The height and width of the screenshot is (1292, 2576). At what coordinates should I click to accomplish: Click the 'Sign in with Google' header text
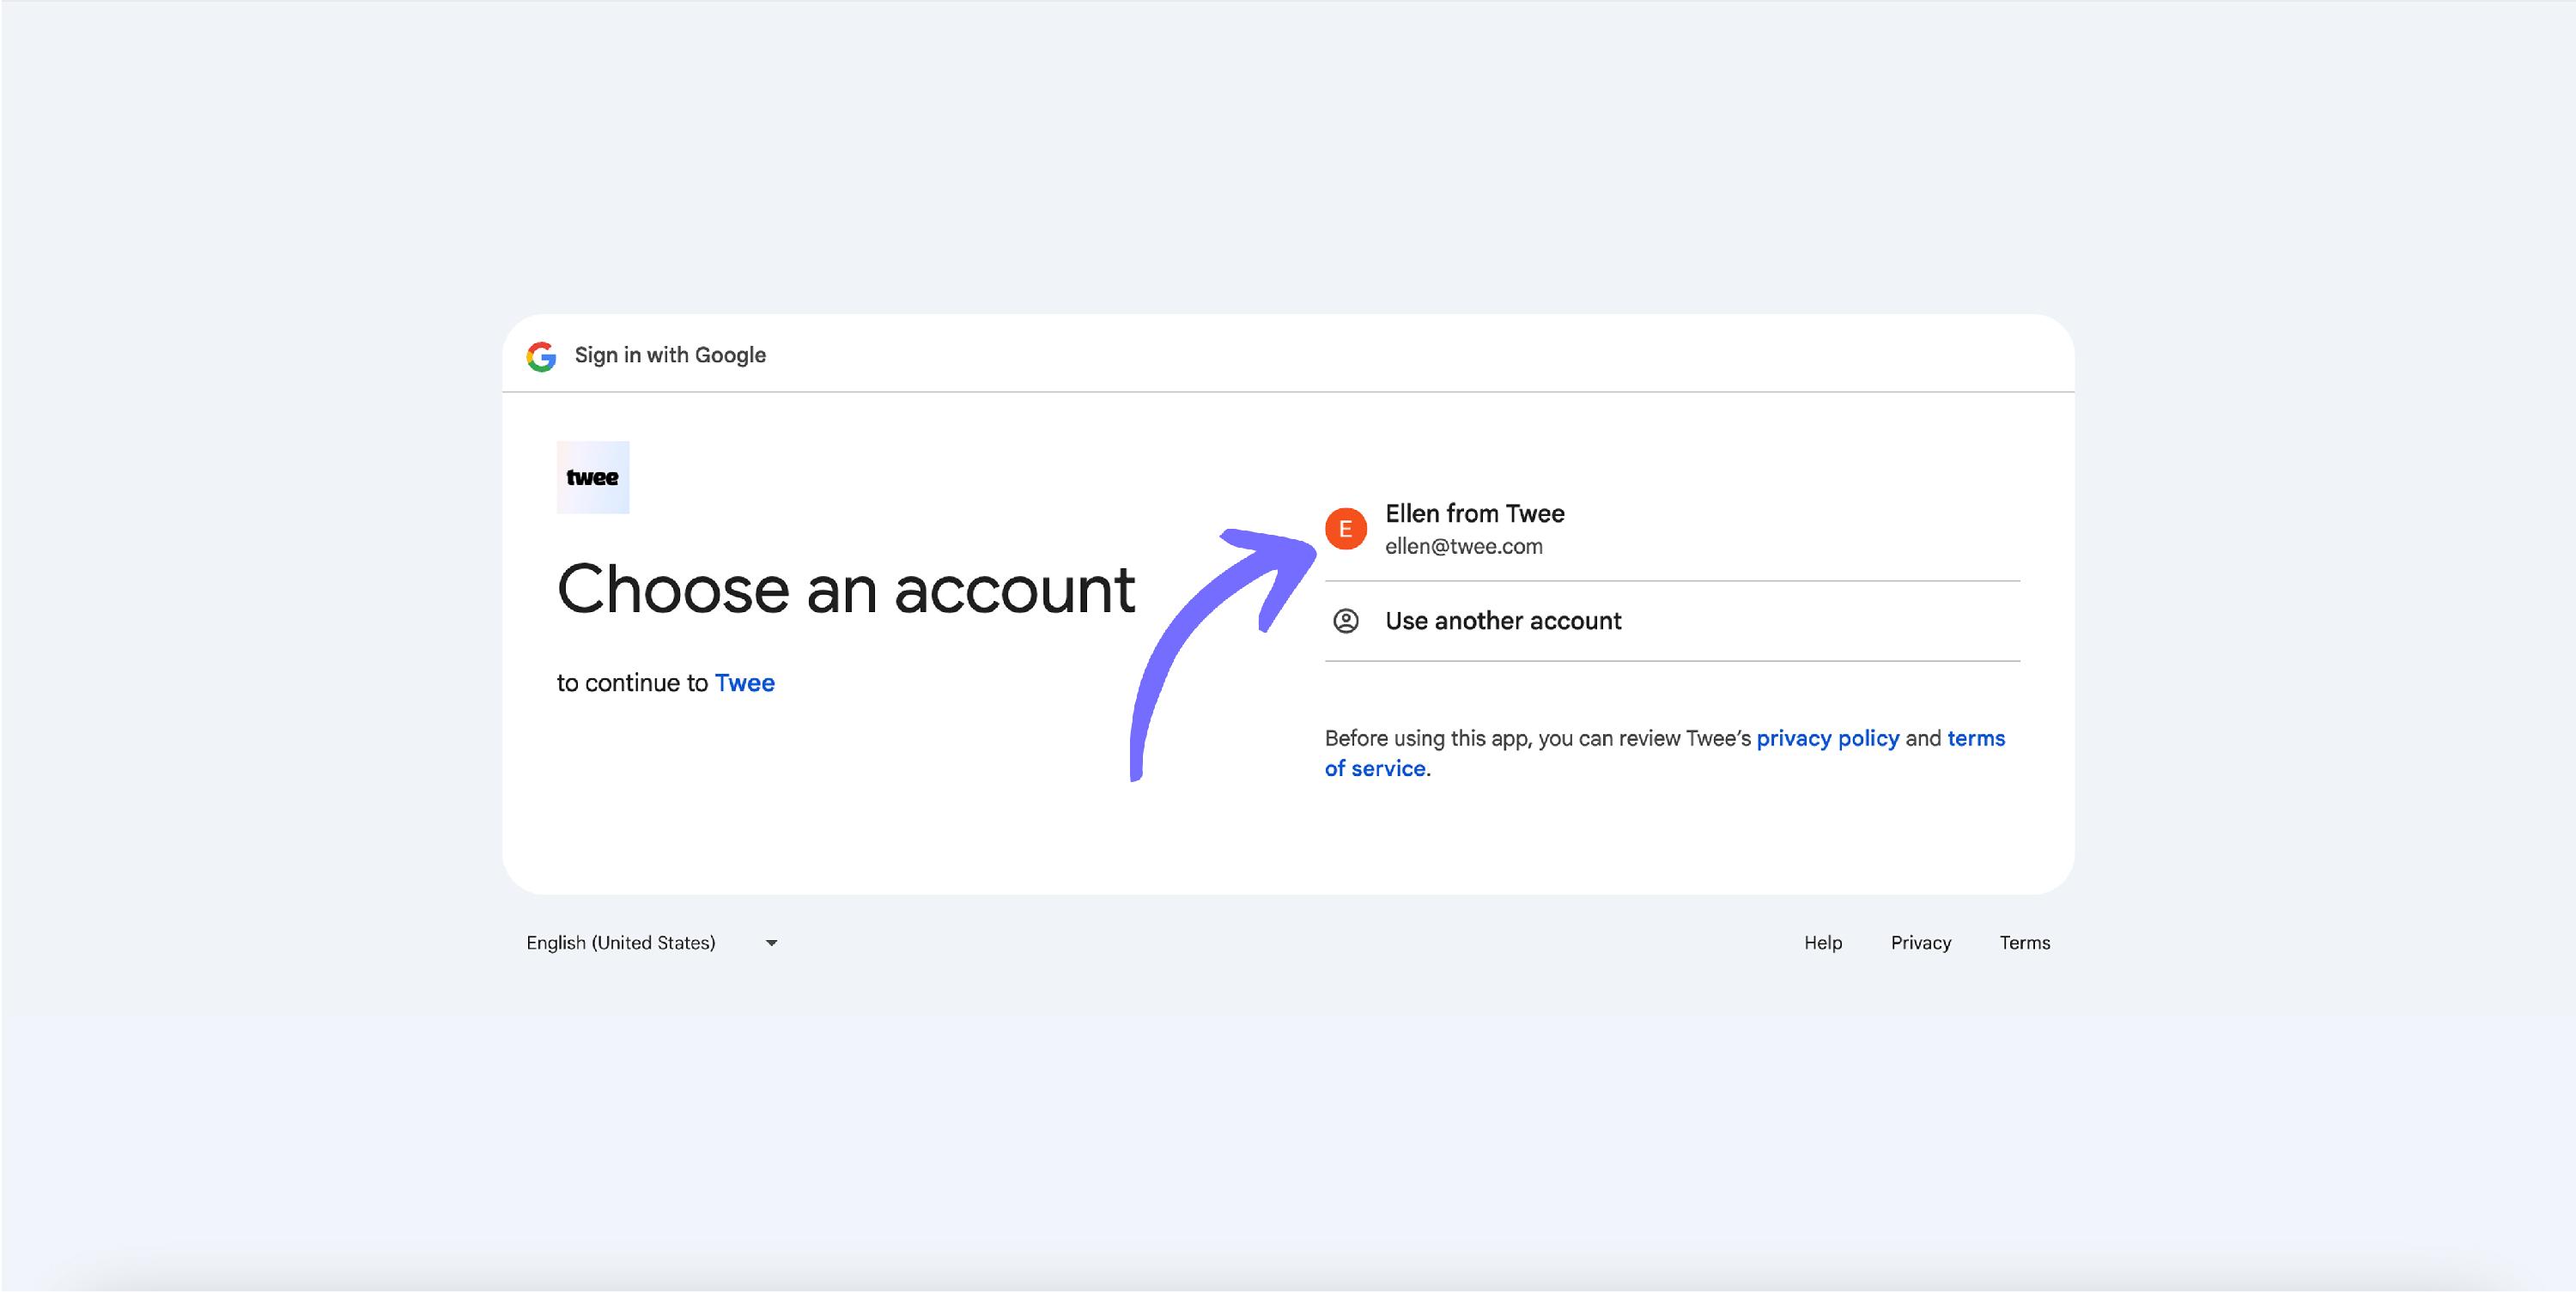[670, 355]
